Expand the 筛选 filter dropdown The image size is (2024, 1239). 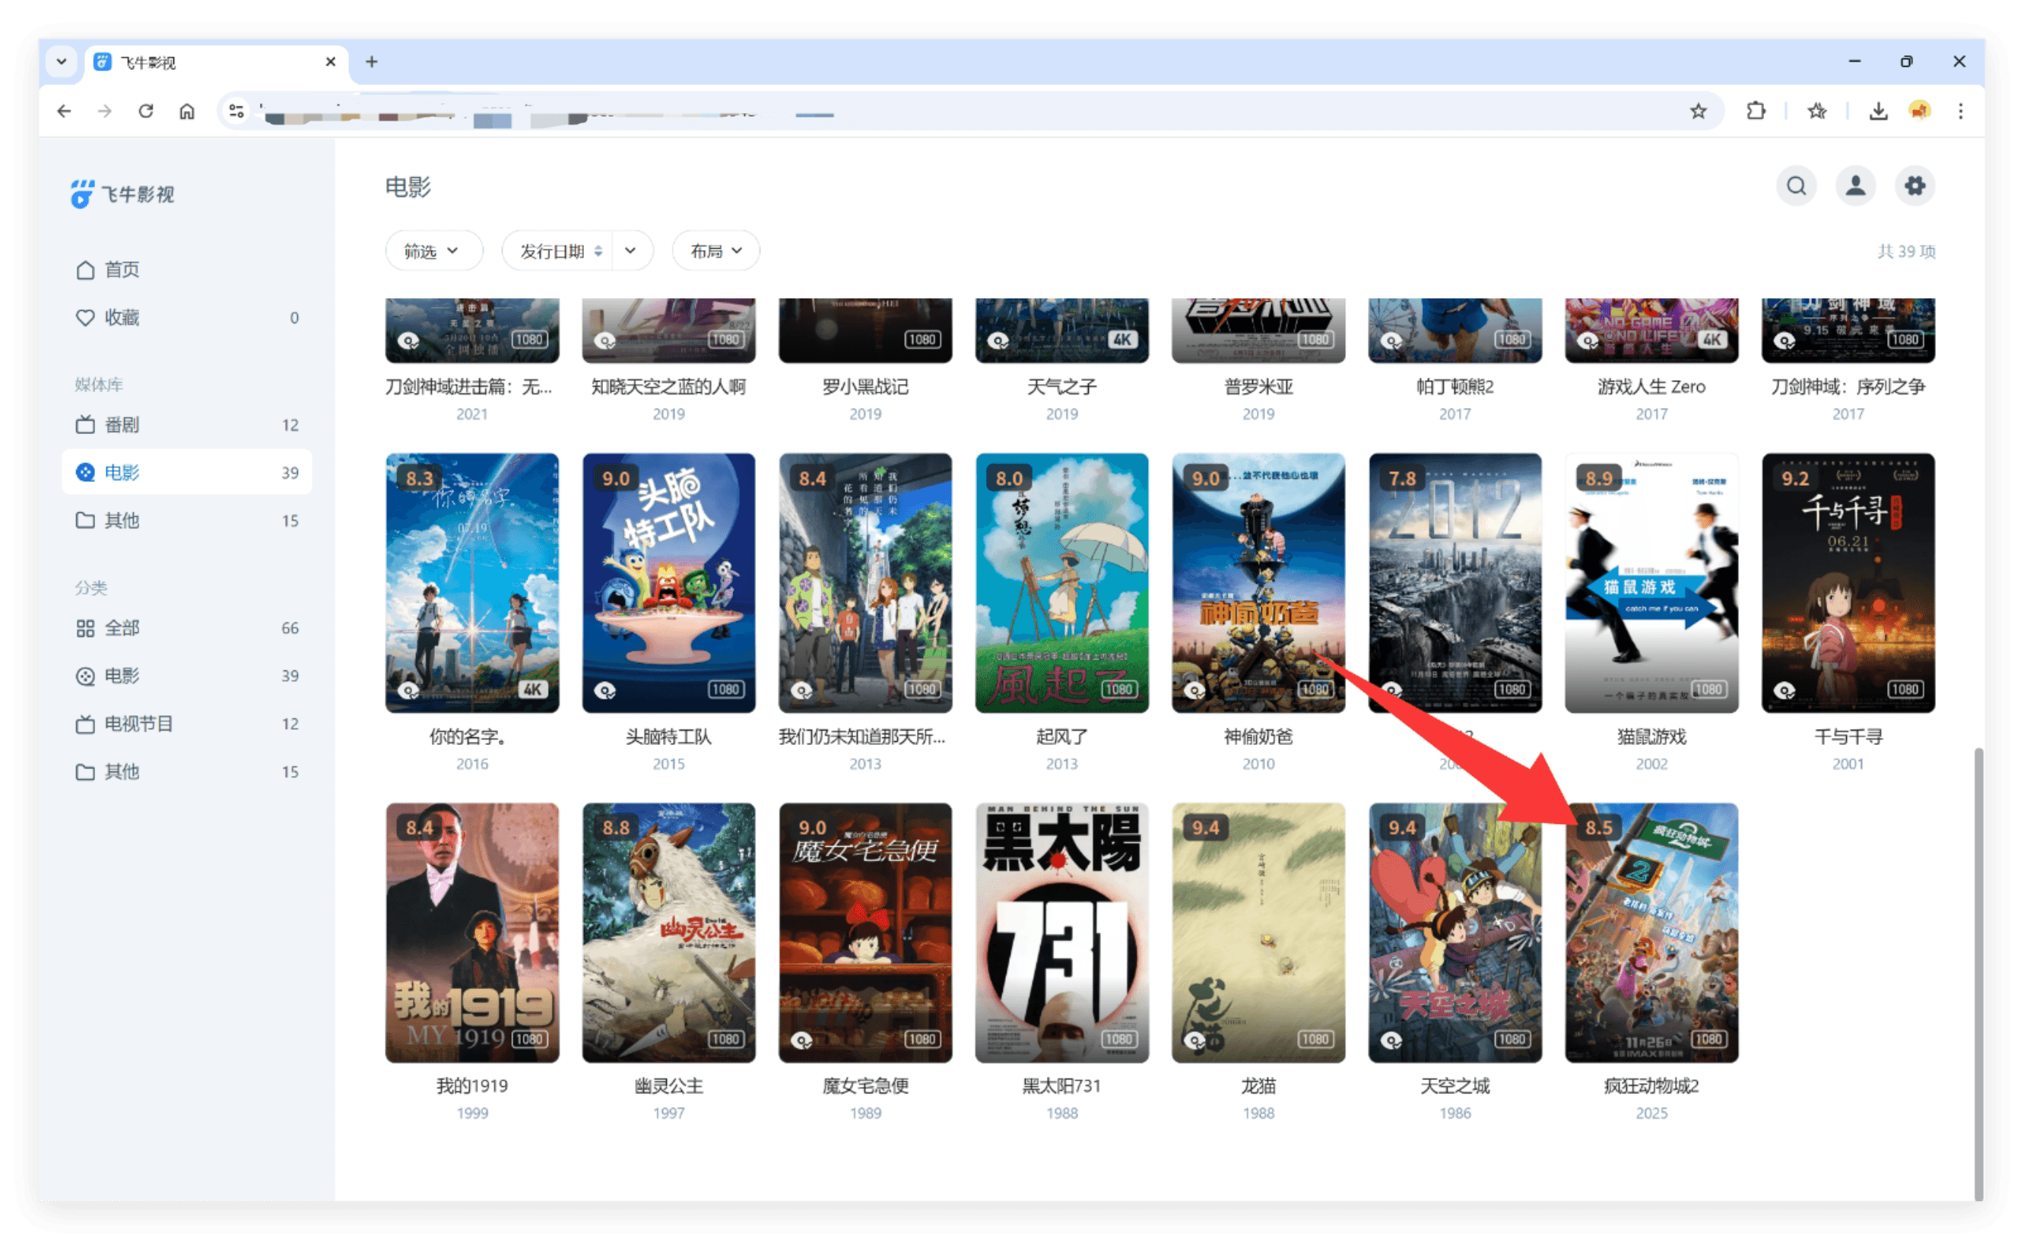click(433, 252)
